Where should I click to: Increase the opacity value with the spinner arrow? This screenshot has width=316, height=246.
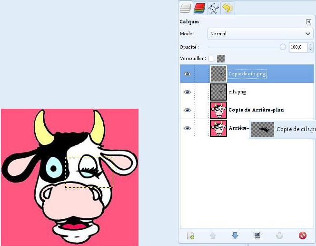point(311,45)
